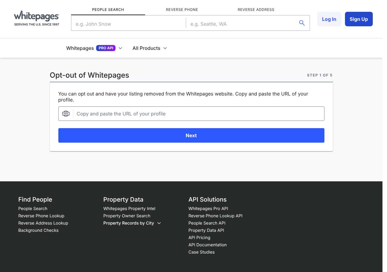387x272 pixels.
Task: Click the Opt-out of Whitepages heading
Action: (89, 75)
